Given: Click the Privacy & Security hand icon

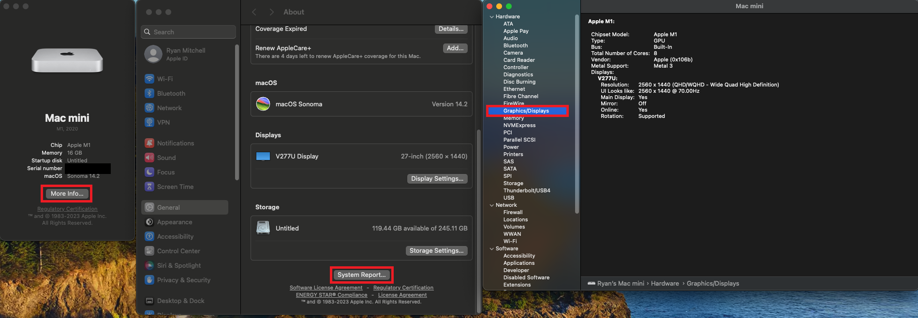Looking at the screenshot, I should click(149, 280).
